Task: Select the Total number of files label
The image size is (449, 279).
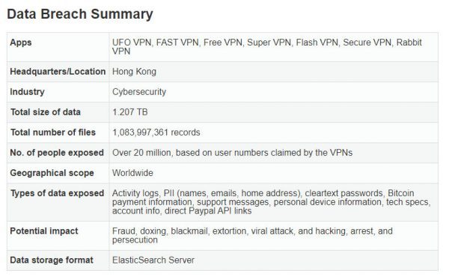Action: coord(53,132)
